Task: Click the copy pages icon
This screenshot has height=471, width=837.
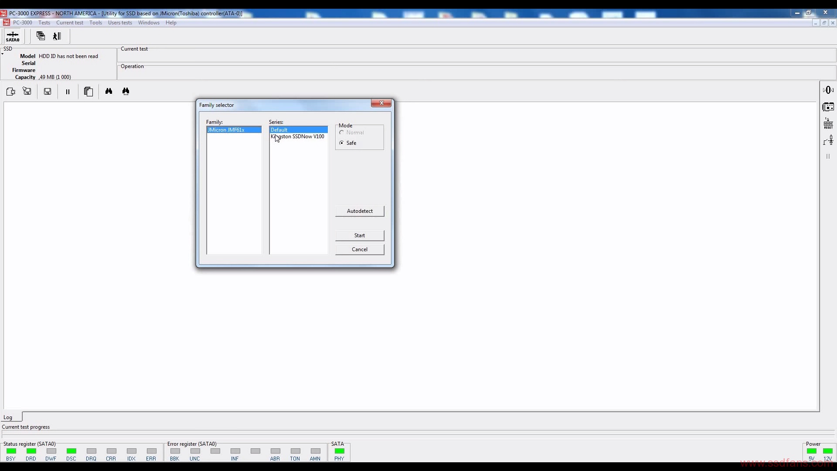Action: (x=88, y=91)
